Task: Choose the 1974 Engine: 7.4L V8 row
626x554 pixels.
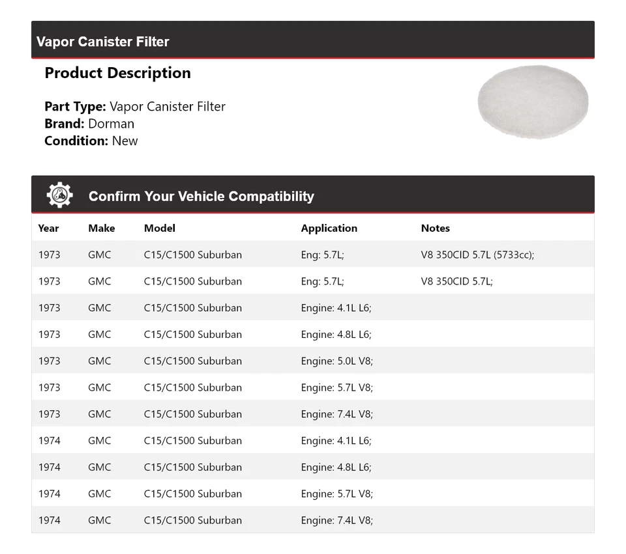Action: point(312,520)
